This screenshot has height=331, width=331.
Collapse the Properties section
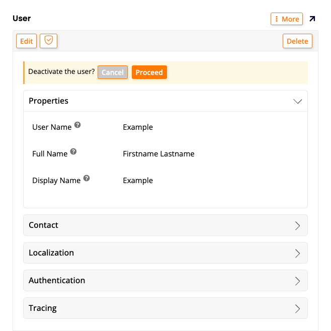(x=297, y=101)
